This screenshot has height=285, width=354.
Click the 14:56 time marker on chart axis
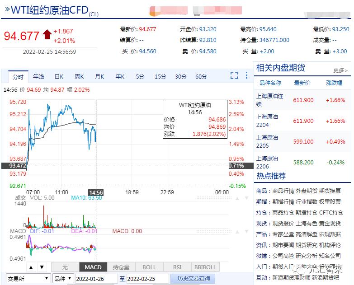coord(96,192)
